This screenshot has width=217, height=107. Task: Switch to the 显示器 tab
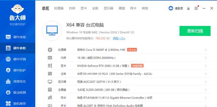(x=109, y=8)
